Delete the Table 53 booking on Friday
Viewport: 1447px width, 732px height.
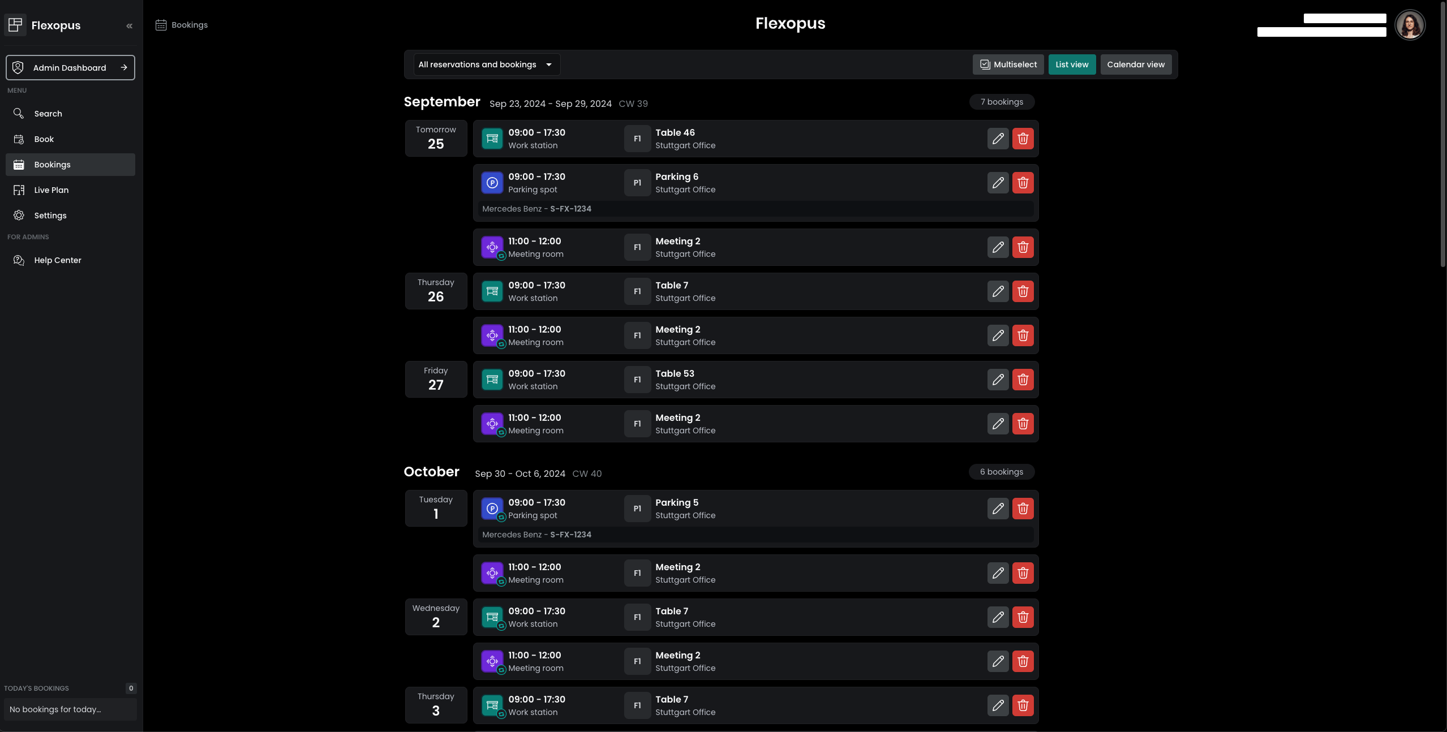(x=1023, y=380)
